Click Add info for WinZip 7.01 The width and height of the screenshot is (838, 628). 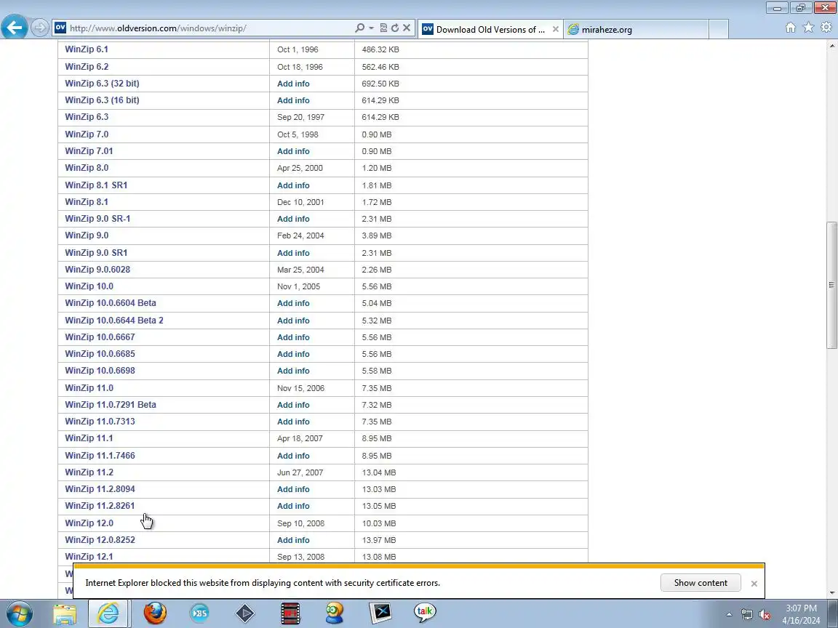click(293, 151)
